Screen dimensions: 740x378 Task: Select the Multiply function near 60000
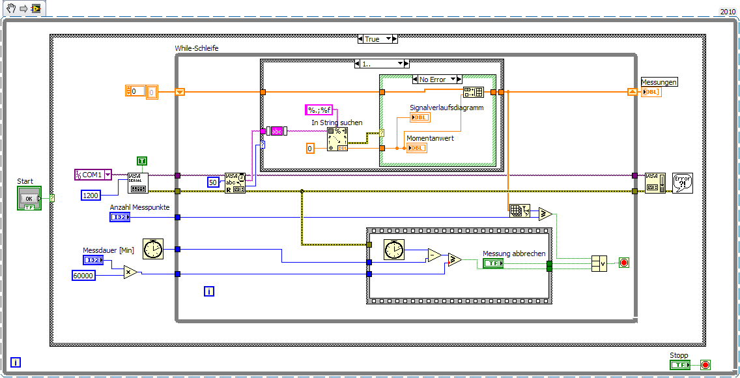[x=131, y=272]
